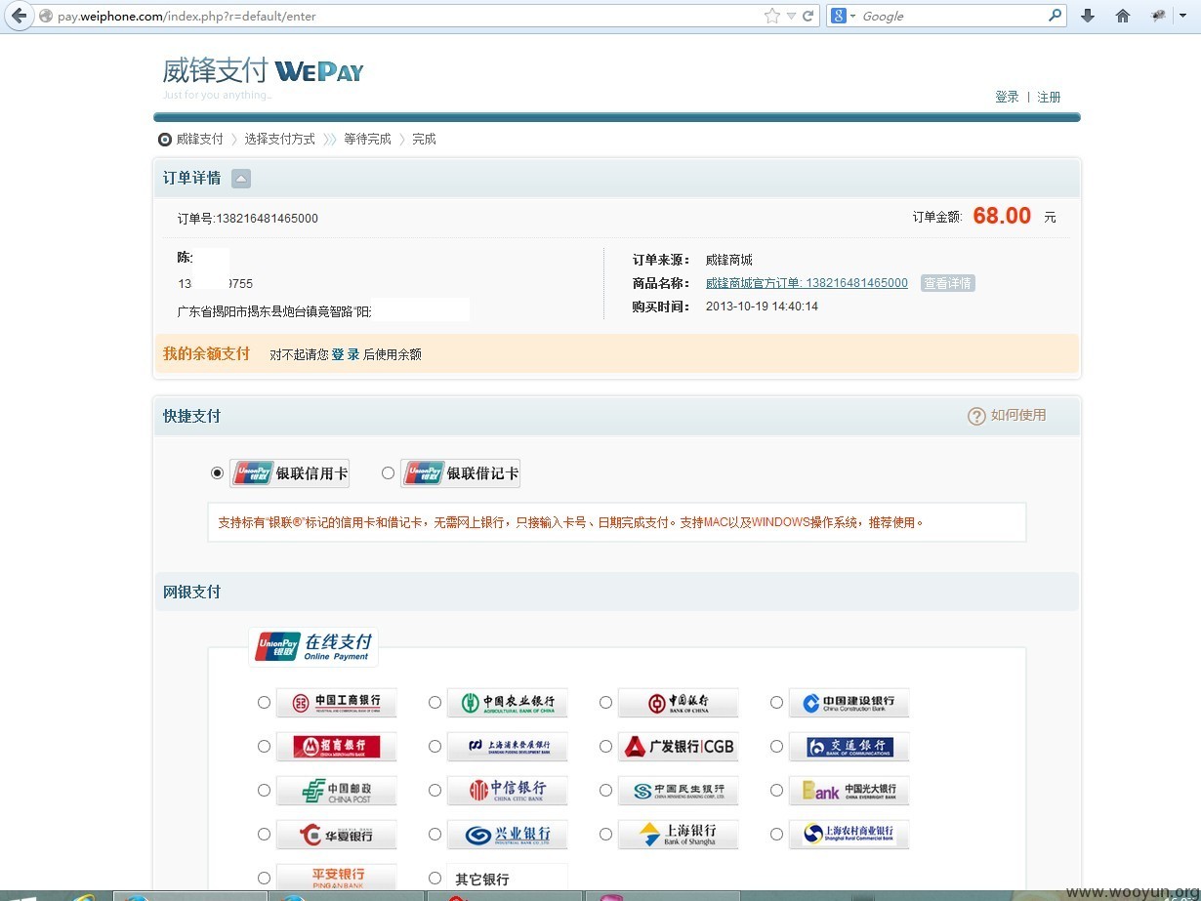Click the 查看详情 button
This screenshot has height=901, width=1201.
947,283
